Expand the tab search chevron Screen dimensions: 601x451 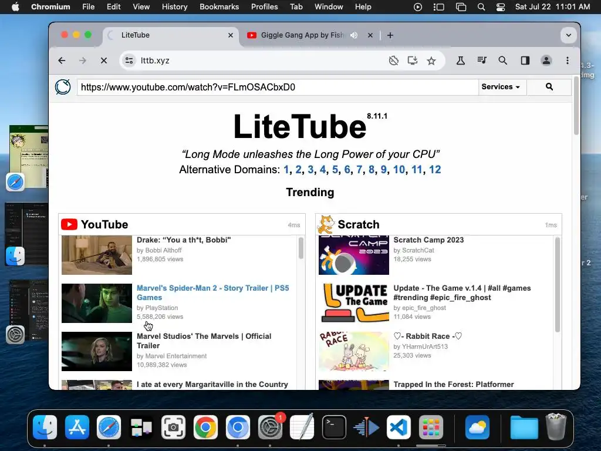[x=569, y=35]
